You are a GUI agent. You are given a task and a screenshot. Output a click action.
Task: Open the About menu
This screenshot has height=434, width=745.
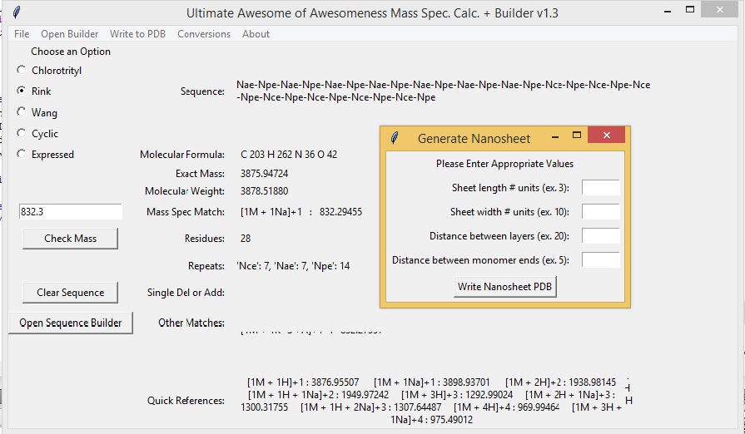(x=256, y=34)
